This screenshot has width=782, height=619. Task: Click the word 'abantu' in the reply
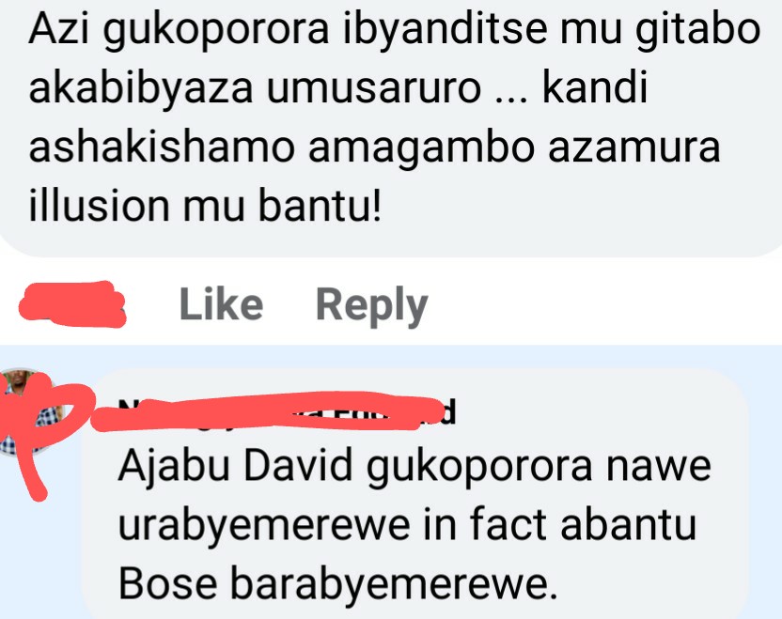coord(628,524)
